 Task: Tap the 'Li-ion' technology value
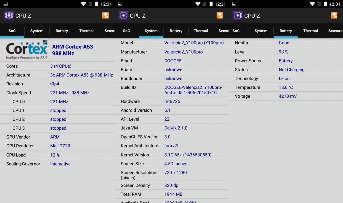284,79
